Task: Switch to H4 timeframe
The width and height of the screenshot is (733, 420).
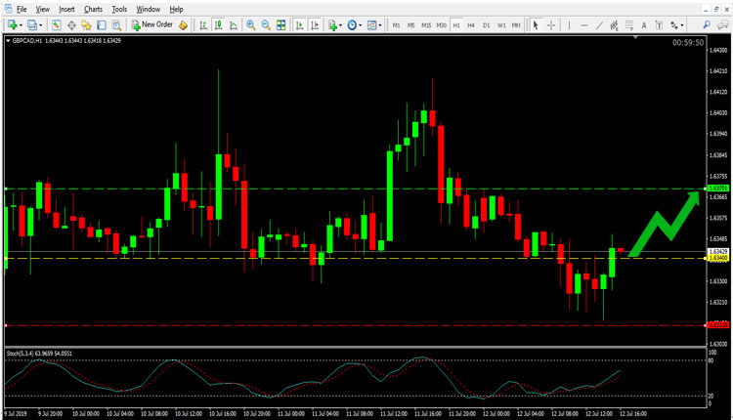Action: coord(471,24)
